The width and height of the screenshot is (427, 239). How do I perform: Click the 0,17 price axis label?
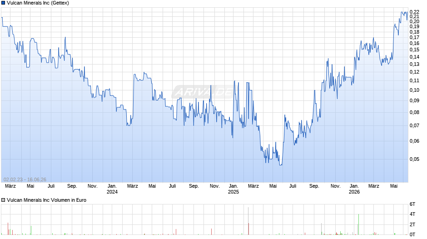tap(414, 37)
